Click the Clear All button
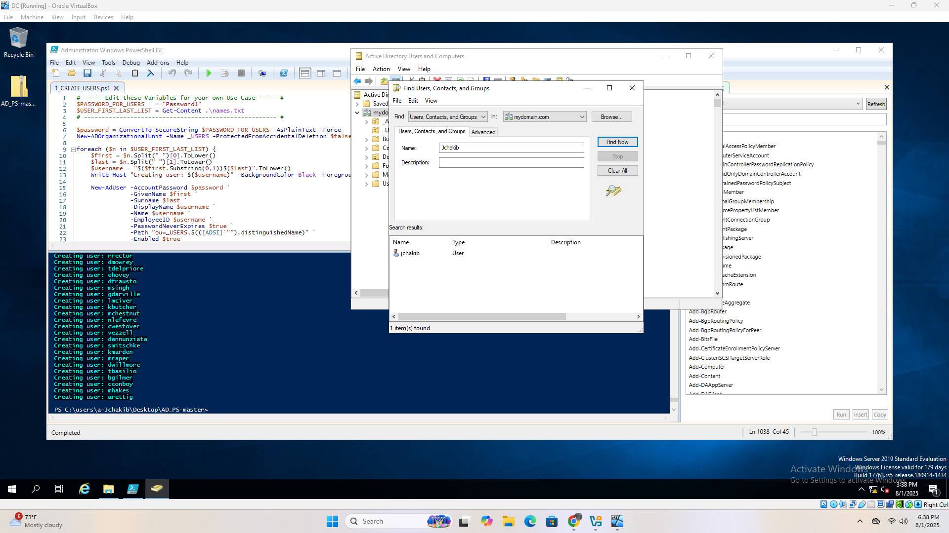The image size is (949, 533). 617,171
